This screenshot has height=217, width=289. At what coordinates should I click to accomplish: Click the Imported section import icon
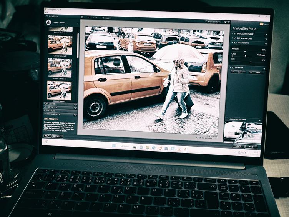(x=75, y=108)
